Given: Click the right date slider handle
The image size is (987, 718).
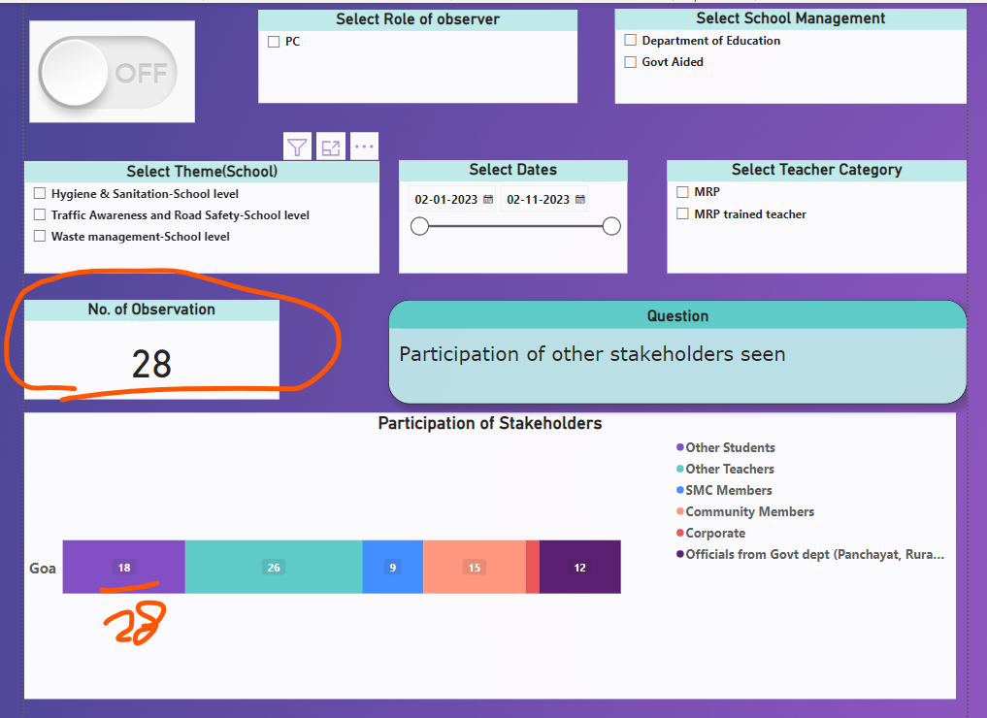Looking at the screenshot, I should [611, 226].
